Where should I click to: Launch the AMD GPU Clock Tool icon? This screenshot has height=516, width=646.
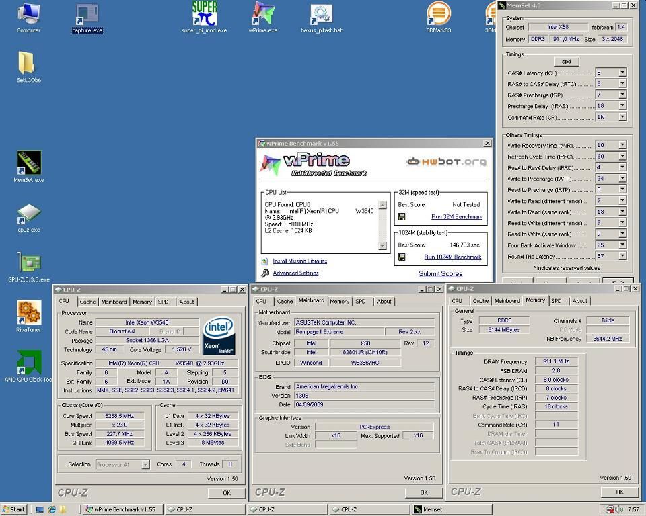(x=28, y=366)
